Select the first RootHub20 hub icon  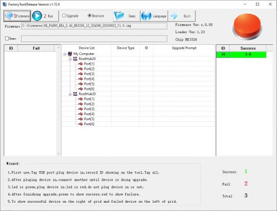75,59
